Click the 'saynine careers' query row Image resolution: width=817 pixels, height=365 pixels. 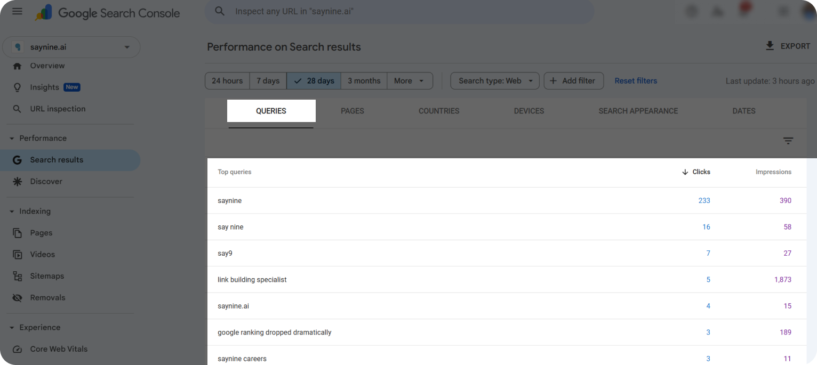[x=507, y=355]
